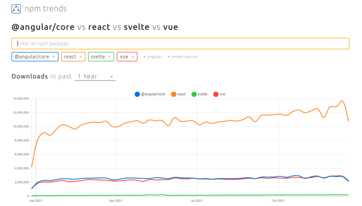Click the react line peak on chart
Image resolution: width=362 pixels, height=206 pixels.
342,101
